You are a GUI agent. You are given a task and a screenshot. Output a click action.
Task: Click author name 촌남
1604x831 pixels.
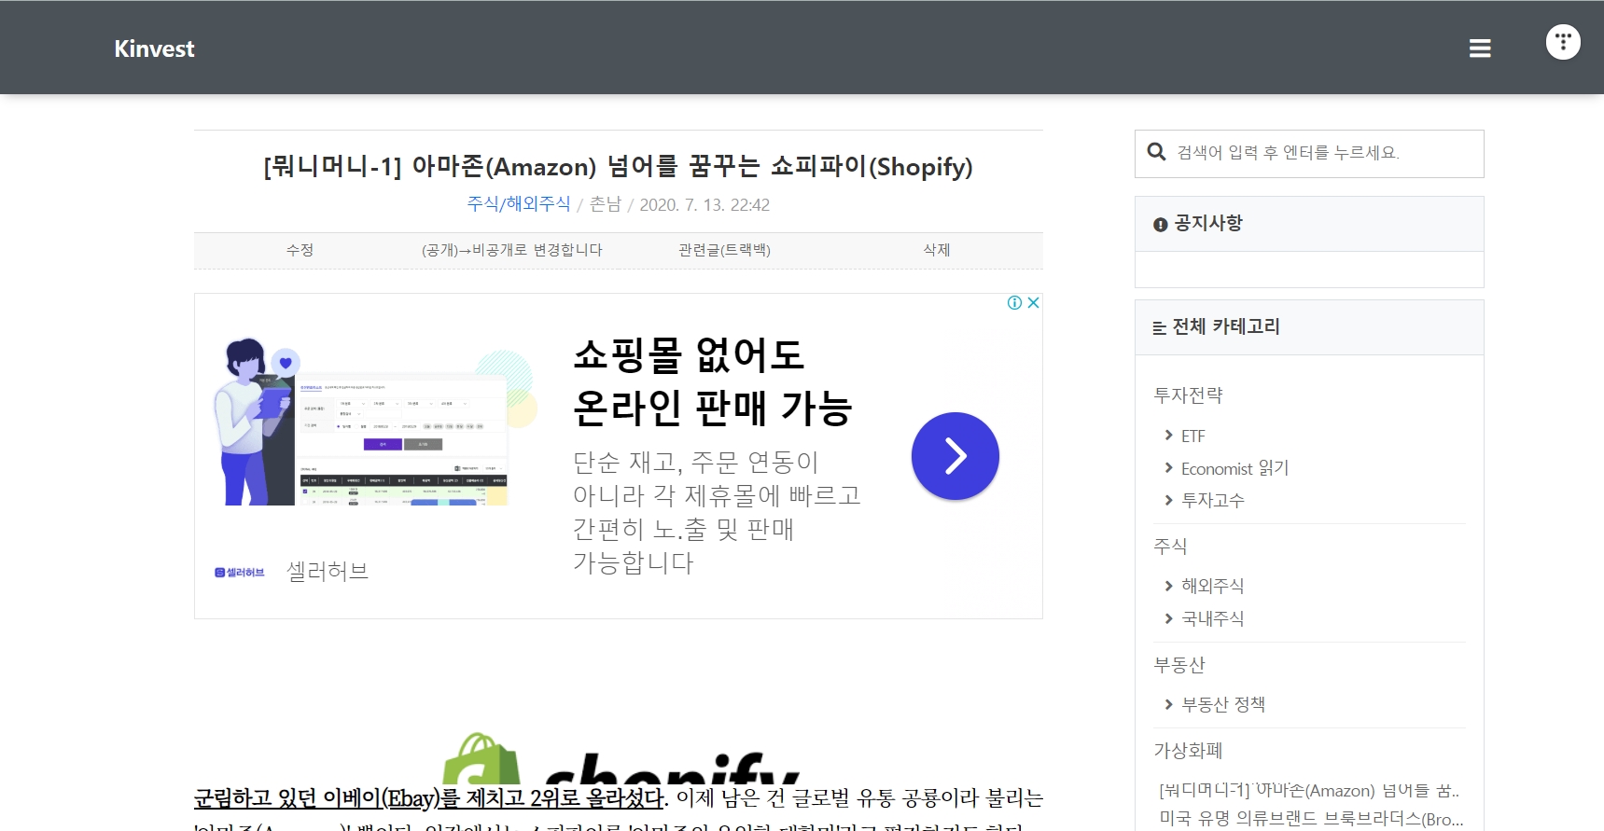[x=606, y=204]
